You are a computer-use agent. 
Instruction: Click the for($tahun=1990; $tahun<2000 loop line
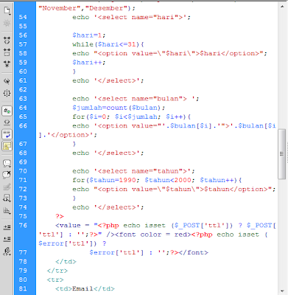157,180
